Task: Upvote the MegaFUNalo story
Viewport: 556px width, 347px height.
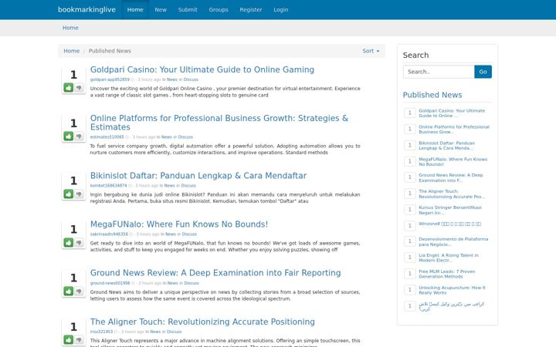Action: [x=69, y=242]
